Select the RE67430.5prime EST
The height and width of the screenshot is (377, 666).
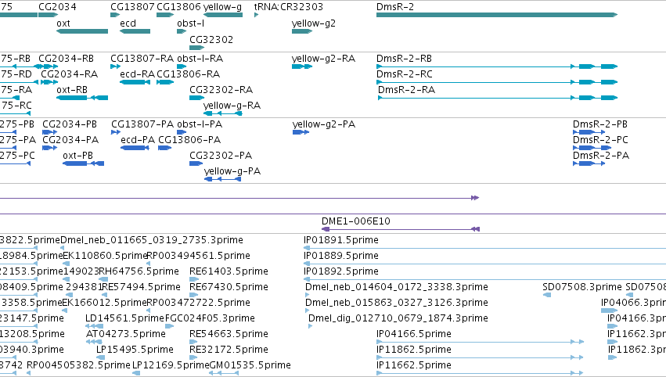point(193,295)
